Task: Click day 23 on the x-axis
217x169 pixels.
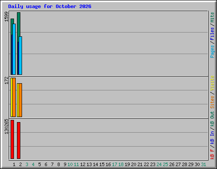Action: (153, 164)
